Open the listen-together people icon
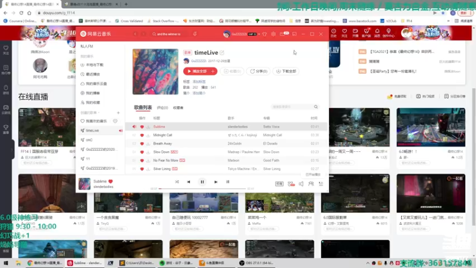The image size is (476, 268). pyautogui.click(x=311, y=184)
